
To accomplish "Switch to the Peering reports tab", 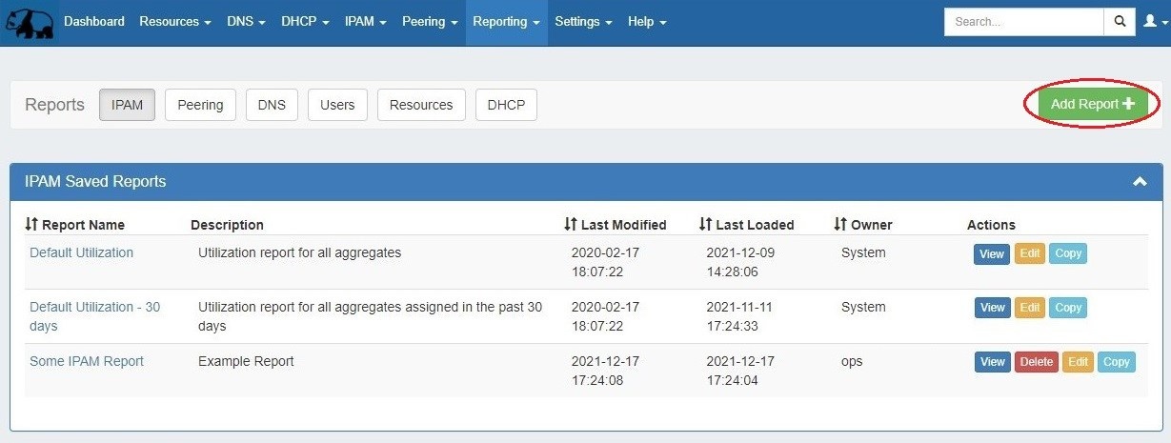I will tap(200, 105).
